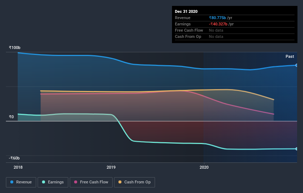303x193 pixels.
Task: Toggle the Revenue legend button
Action: point(21,182)
